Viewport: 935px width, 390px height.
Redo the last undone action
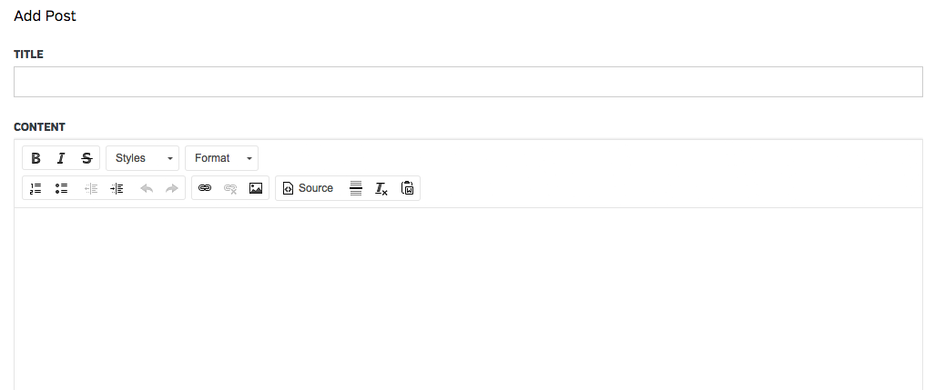click(172, 188)
